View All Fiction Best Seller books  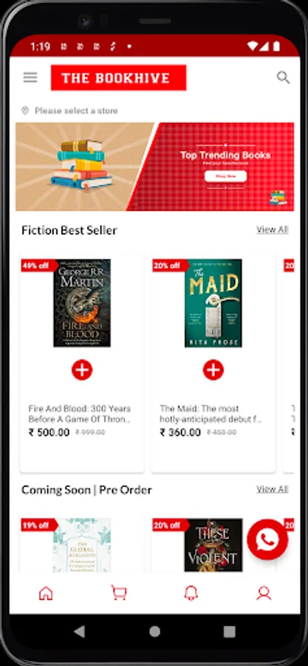click(273, 230)
